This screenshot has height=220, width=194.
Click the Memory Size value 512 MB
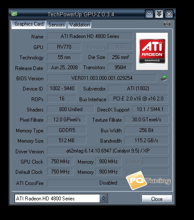coord(67,141)
